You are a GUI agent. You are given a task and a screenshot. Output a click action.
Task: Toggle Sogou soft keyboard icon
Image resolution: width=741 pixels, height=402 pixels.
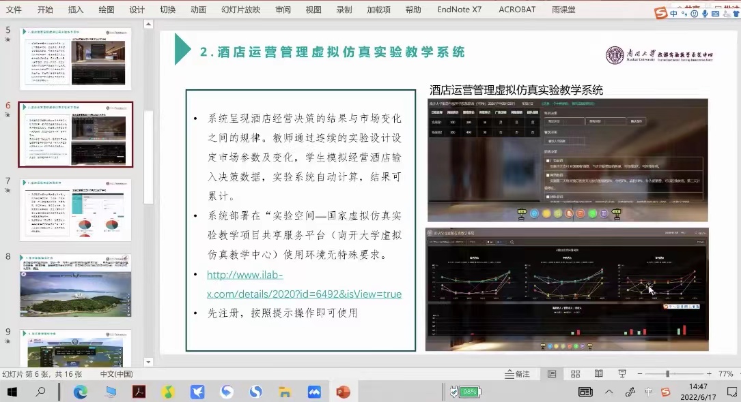714,14
